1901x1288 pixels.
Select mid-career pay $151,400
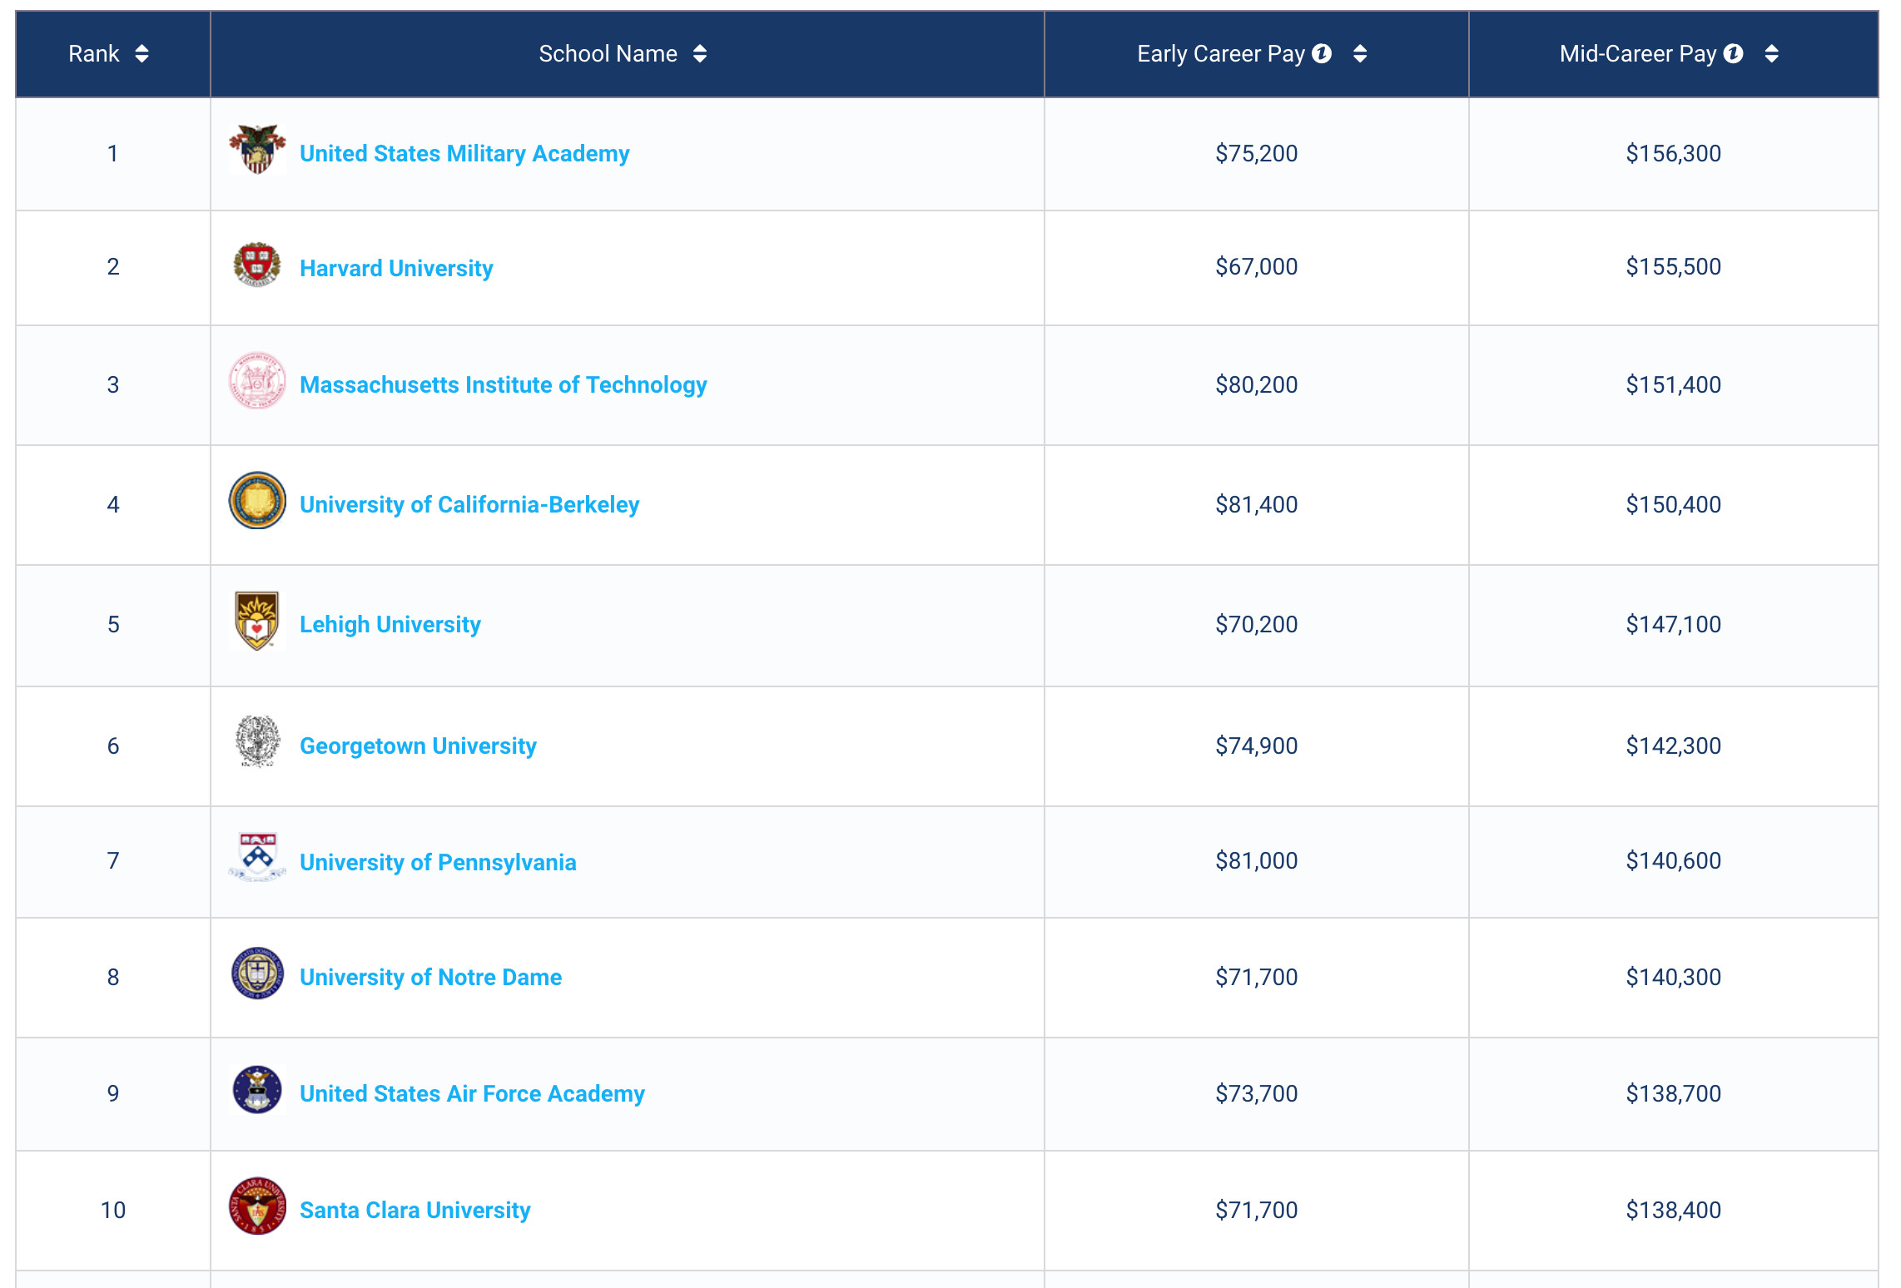pyautogui.click(x=1673, y=384)
